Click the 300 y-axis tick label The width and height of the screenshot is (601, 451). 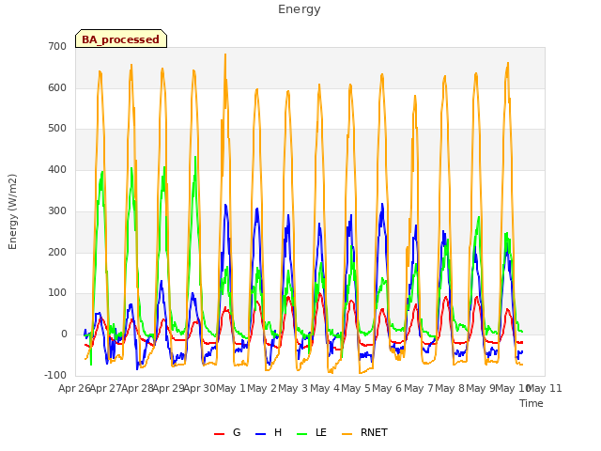tap(57, 210)
